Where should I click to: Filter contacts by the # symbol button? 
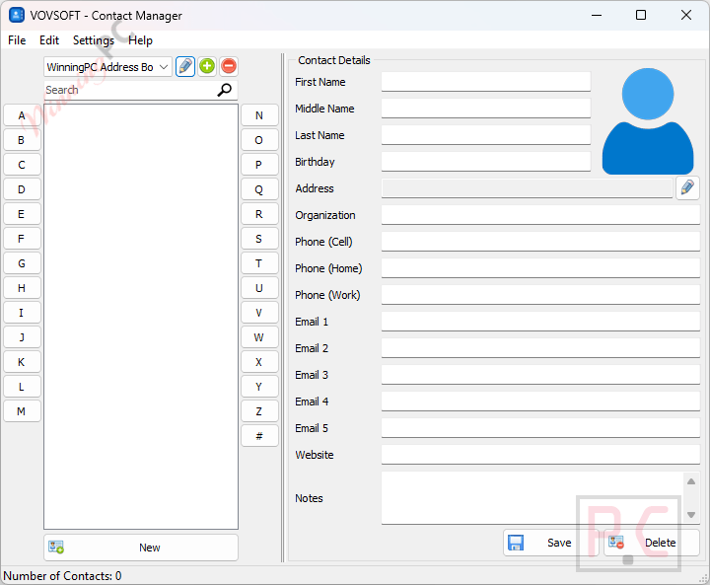click(x=259, y=436)
